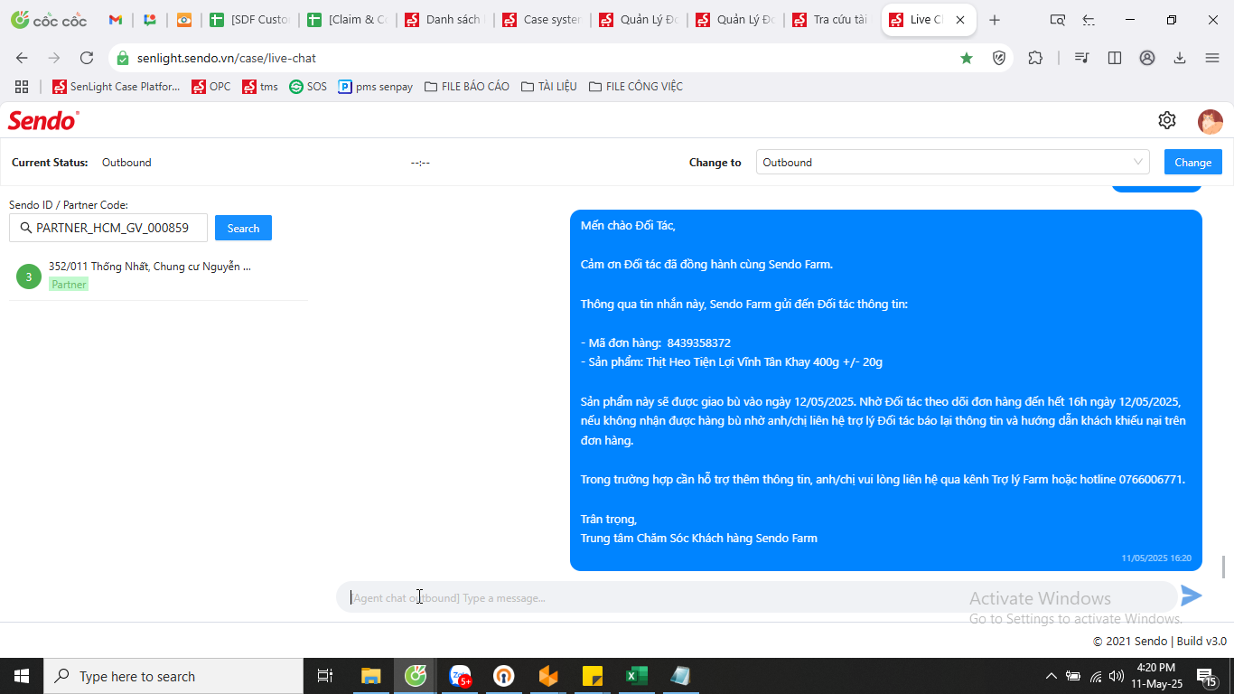Click the Windows Type here to search box
1234x694 pixels.
[x=173, y=676]
